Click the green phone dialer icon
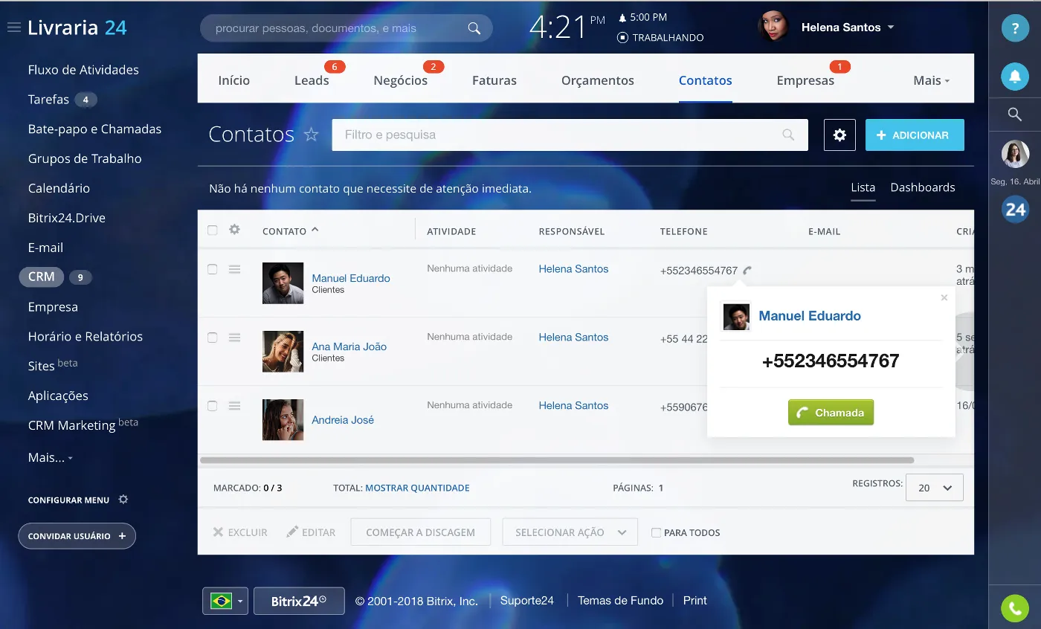Viewport: 1041px width, 629px height. [1014, 608]
